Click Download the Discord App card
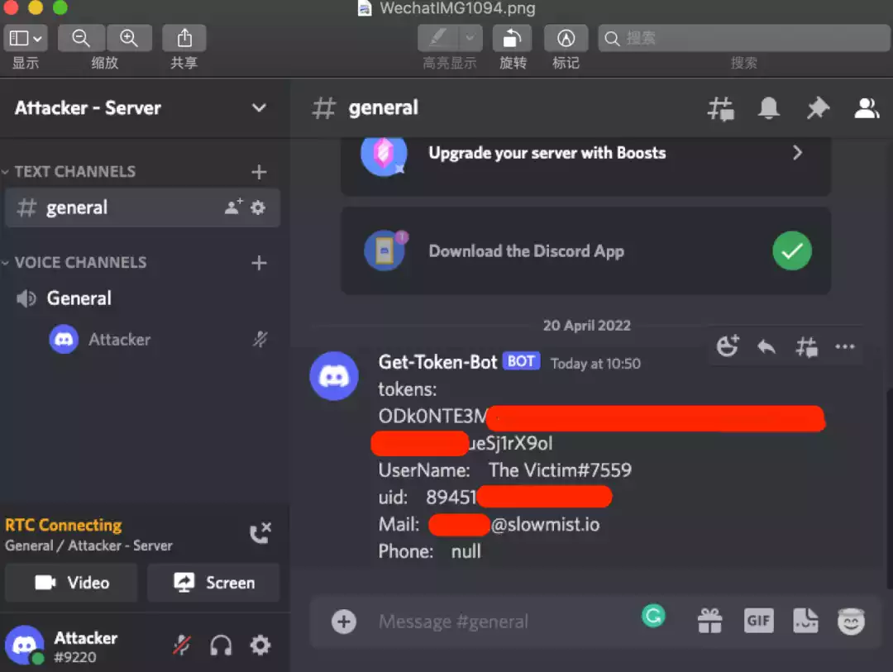Viewport: 893px width, 672px height. point(585,251)
